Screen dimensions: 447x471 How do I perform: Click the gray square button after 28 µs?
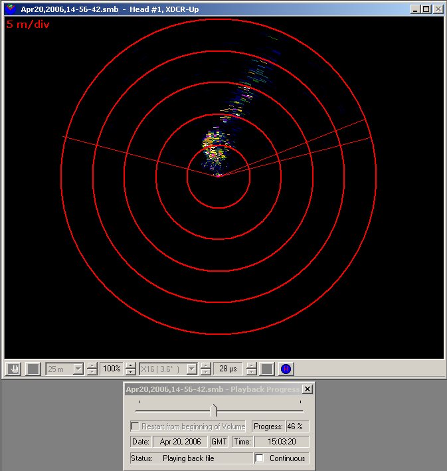[x=267, y=369]
